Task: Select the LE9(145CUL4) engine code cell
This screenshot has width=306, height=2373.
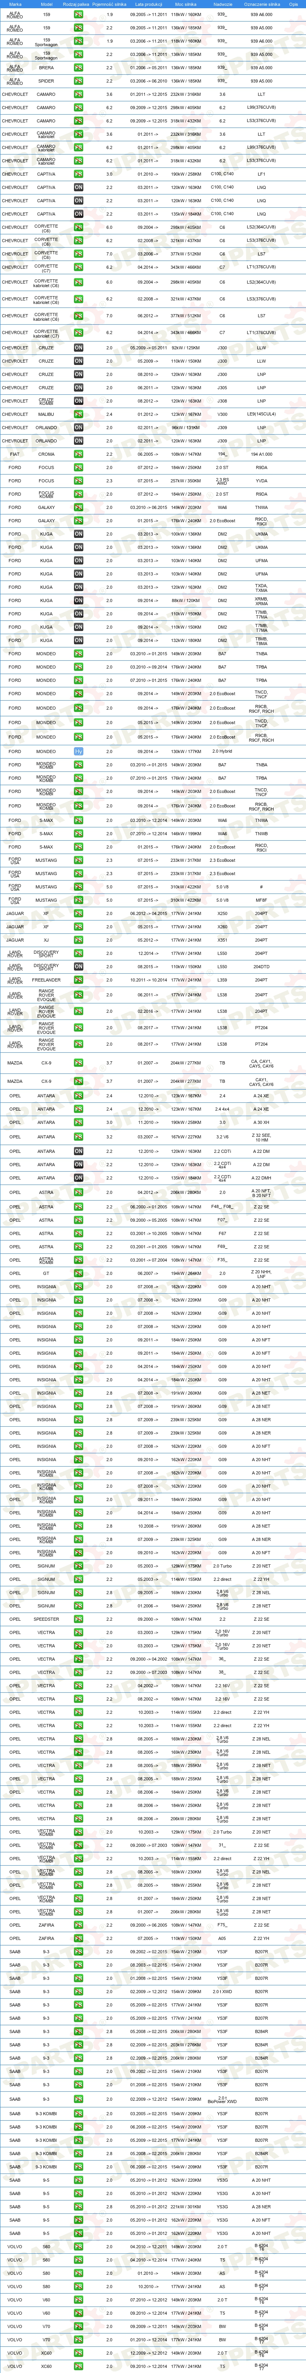Action: point(262,415)
